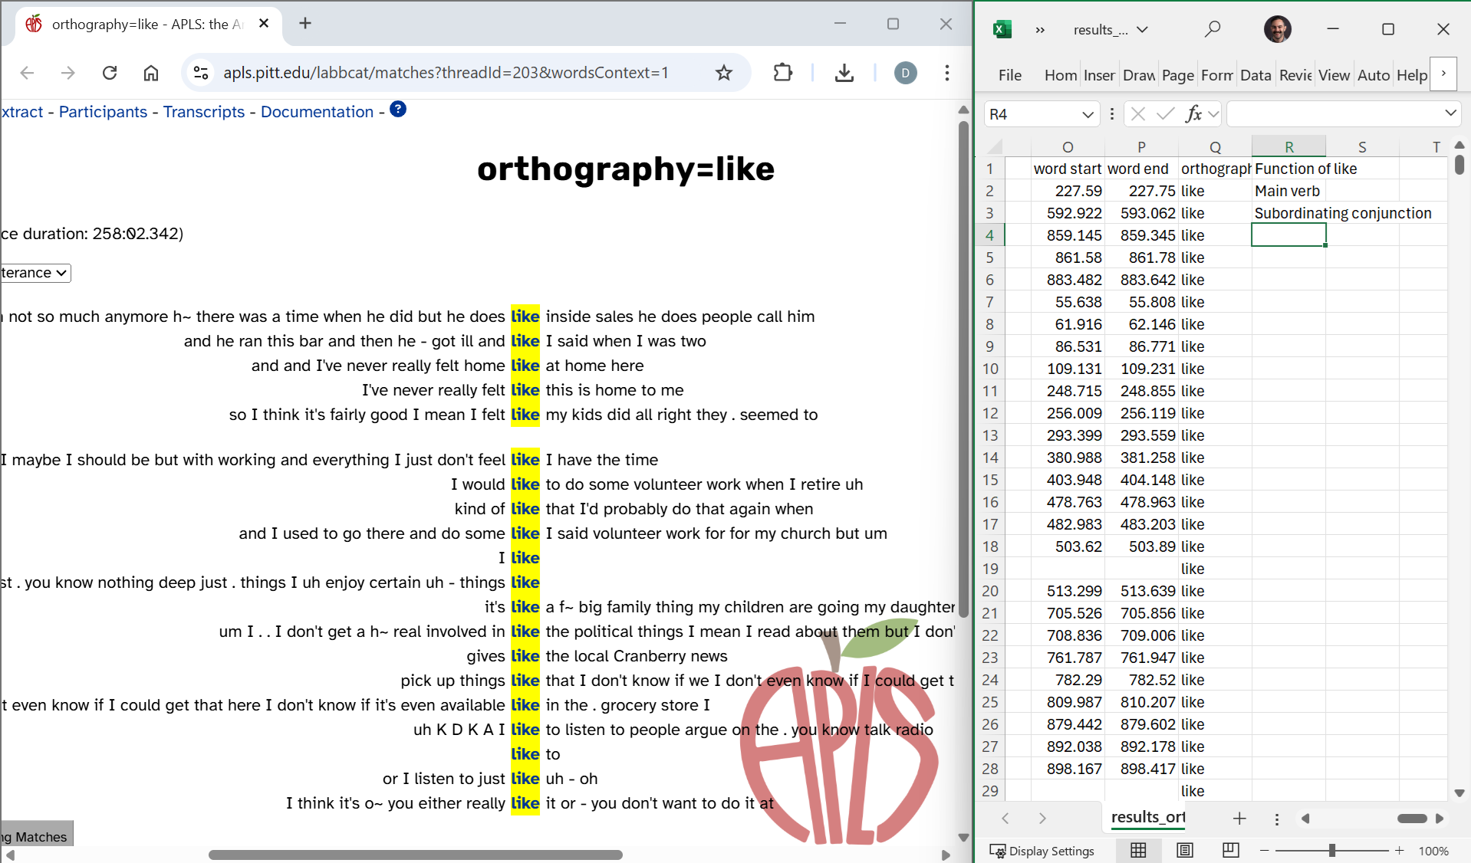The image size is (1471, 863).
Task: Click the blue help question mark icon
Action: (398, 110)
